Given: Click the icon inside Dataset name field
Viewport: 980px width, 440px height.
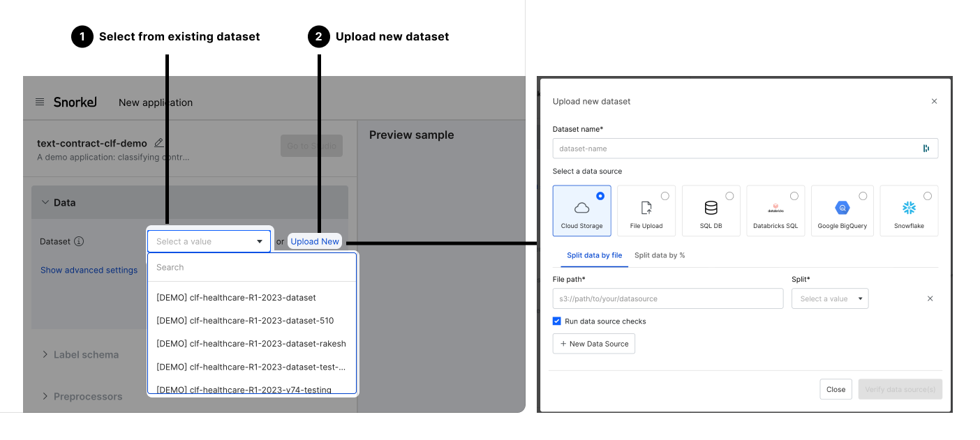Looking at the screenshot, I should (x=926, y=149).
